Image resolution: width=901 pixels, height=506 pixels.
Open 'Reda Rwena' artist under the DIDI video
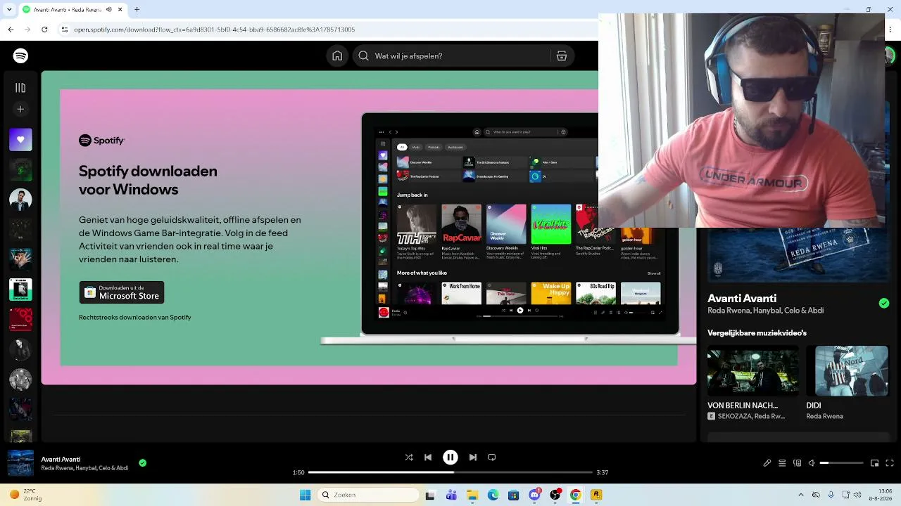824,417
